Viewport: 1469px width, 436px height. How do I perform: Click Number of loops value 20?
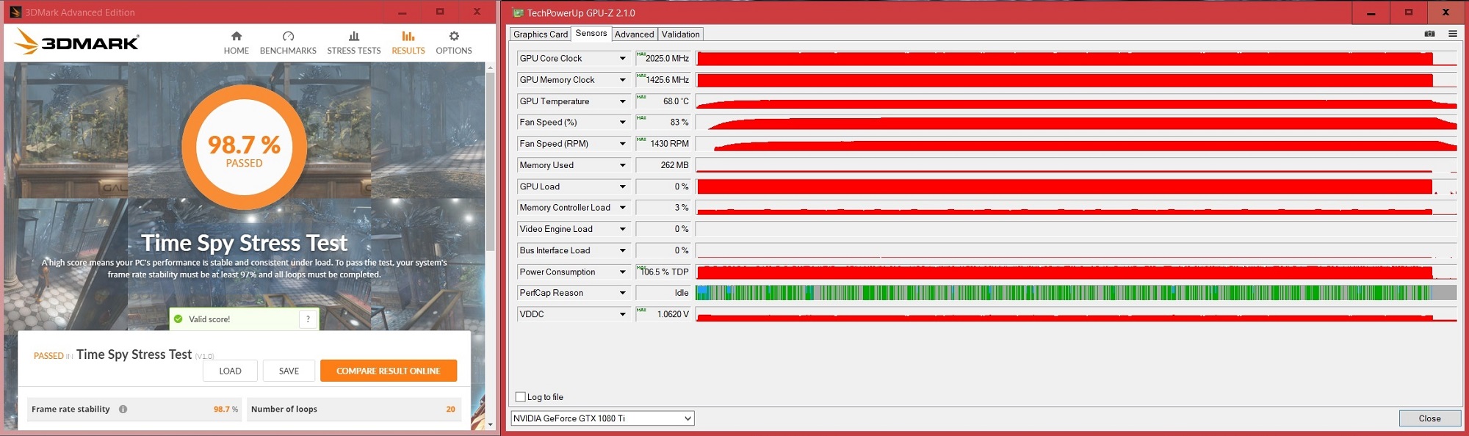[x=450, y=409]
